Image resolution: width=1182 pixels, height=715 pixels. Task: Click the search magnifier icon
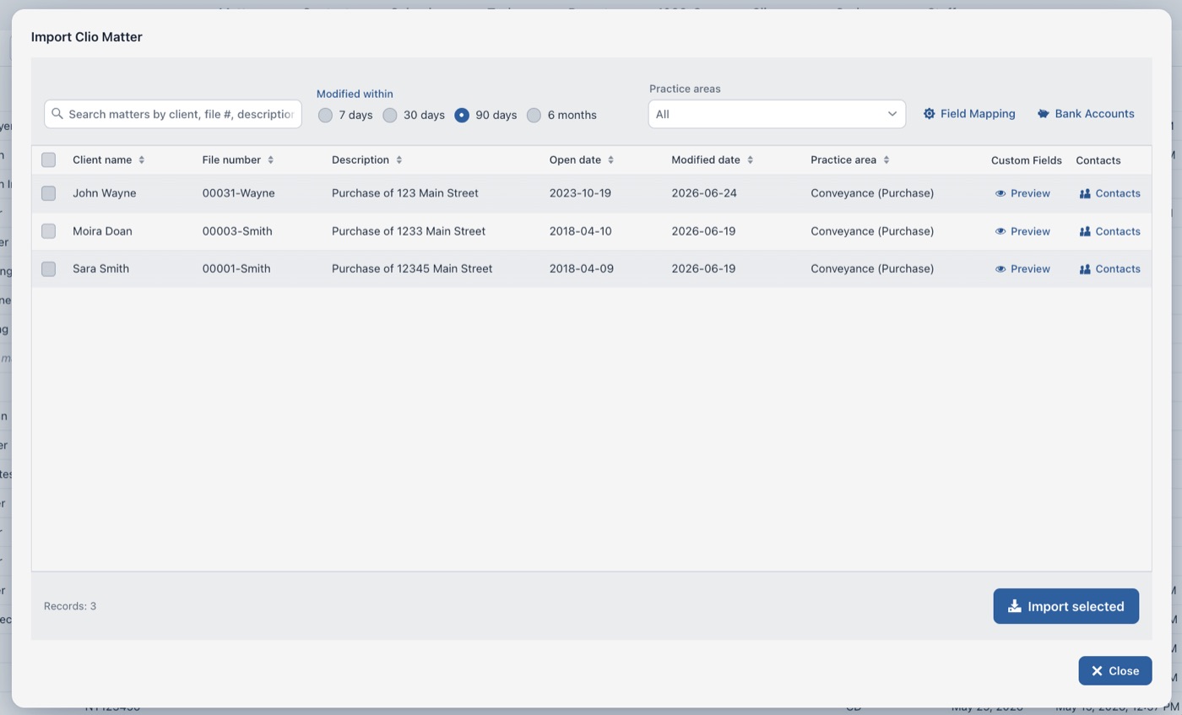click(57, 113)
